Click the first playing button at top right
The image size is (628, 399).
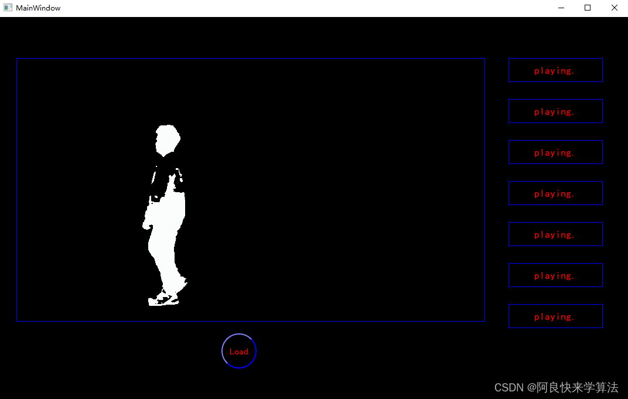pyautogui.click(x=555, y=70)
